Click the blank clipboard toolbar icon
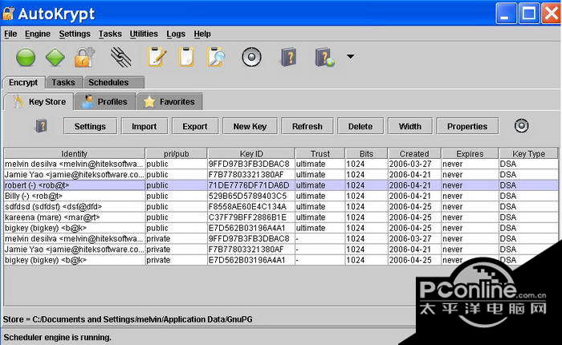 click(186, 57)
